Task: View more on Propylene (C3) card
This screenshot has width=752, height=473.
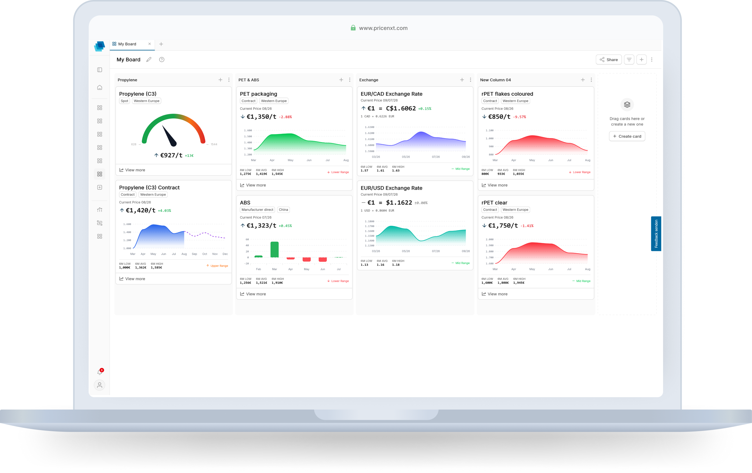Action: pyautogui.click(x=132, y=170)
